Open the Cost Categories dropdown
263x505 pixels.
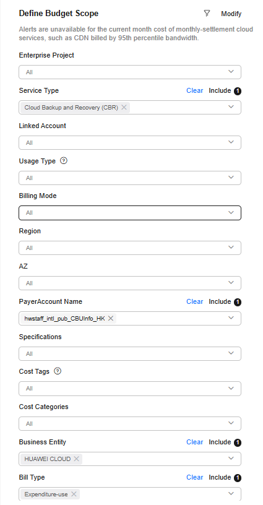[x=130, y=423]
